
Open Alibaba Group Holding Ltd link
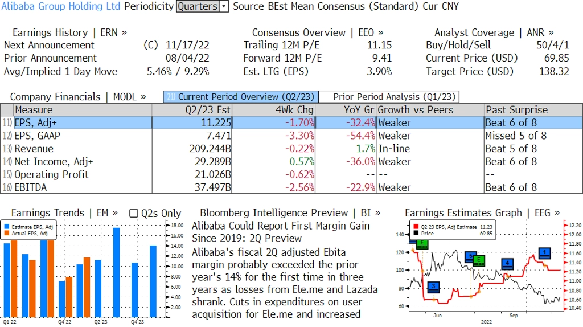tap(60, 6)
